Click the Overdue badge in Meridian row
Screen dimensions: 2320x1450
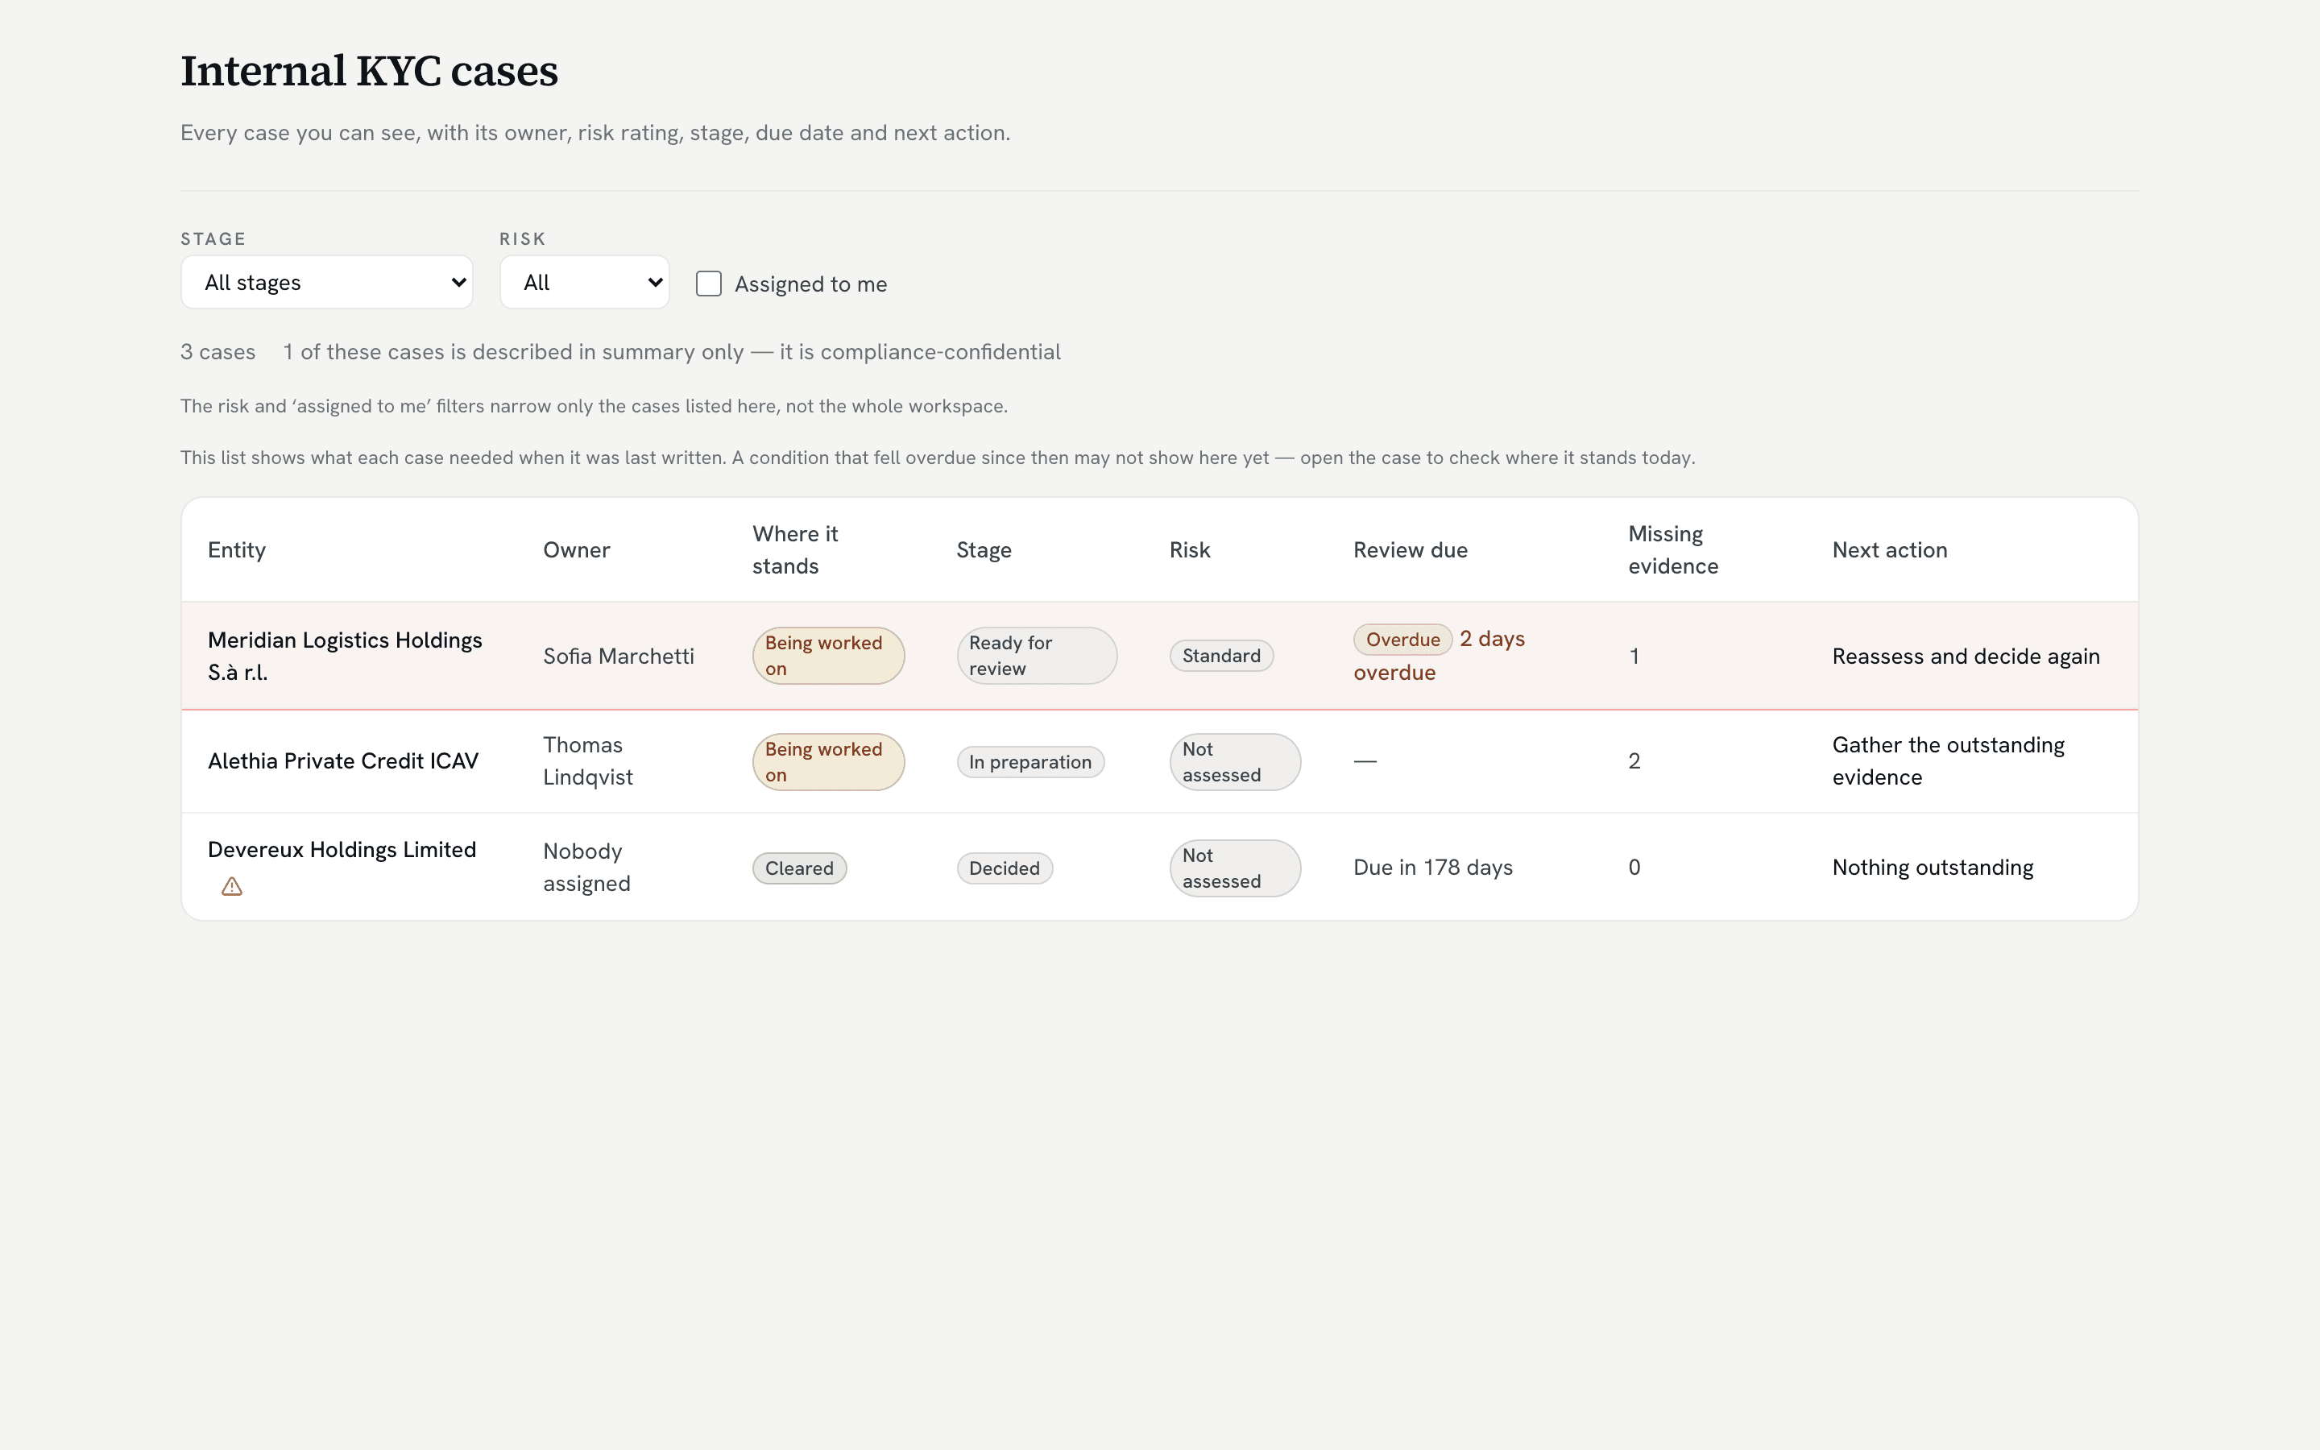pyautogui.click(x=1402, y=640)
